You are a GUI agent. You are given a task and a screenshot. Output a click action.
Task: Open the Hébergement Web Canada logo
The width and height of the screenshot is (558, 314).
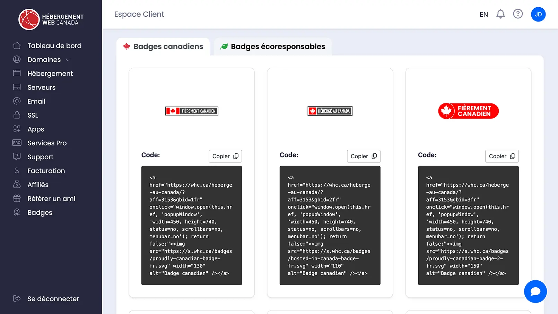click(51, 19)
